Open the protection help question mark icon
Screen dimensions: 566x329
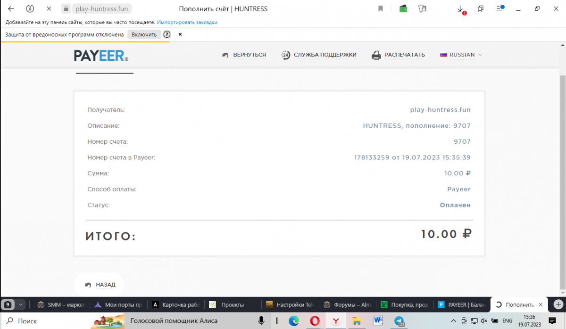[167, 34]
